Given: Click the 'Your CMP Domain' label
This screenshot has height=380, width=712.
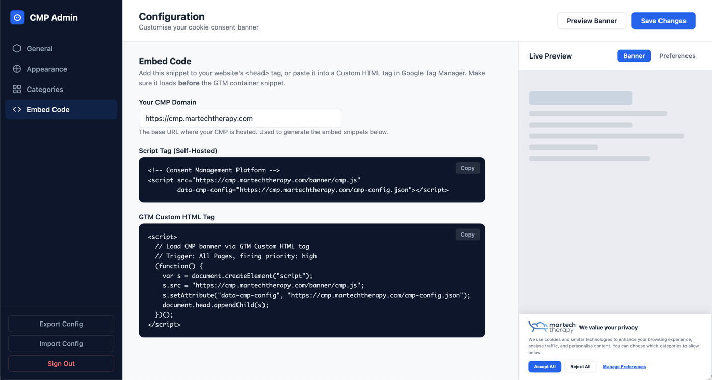Looking at the screenshot, I should tap(167, 102).
